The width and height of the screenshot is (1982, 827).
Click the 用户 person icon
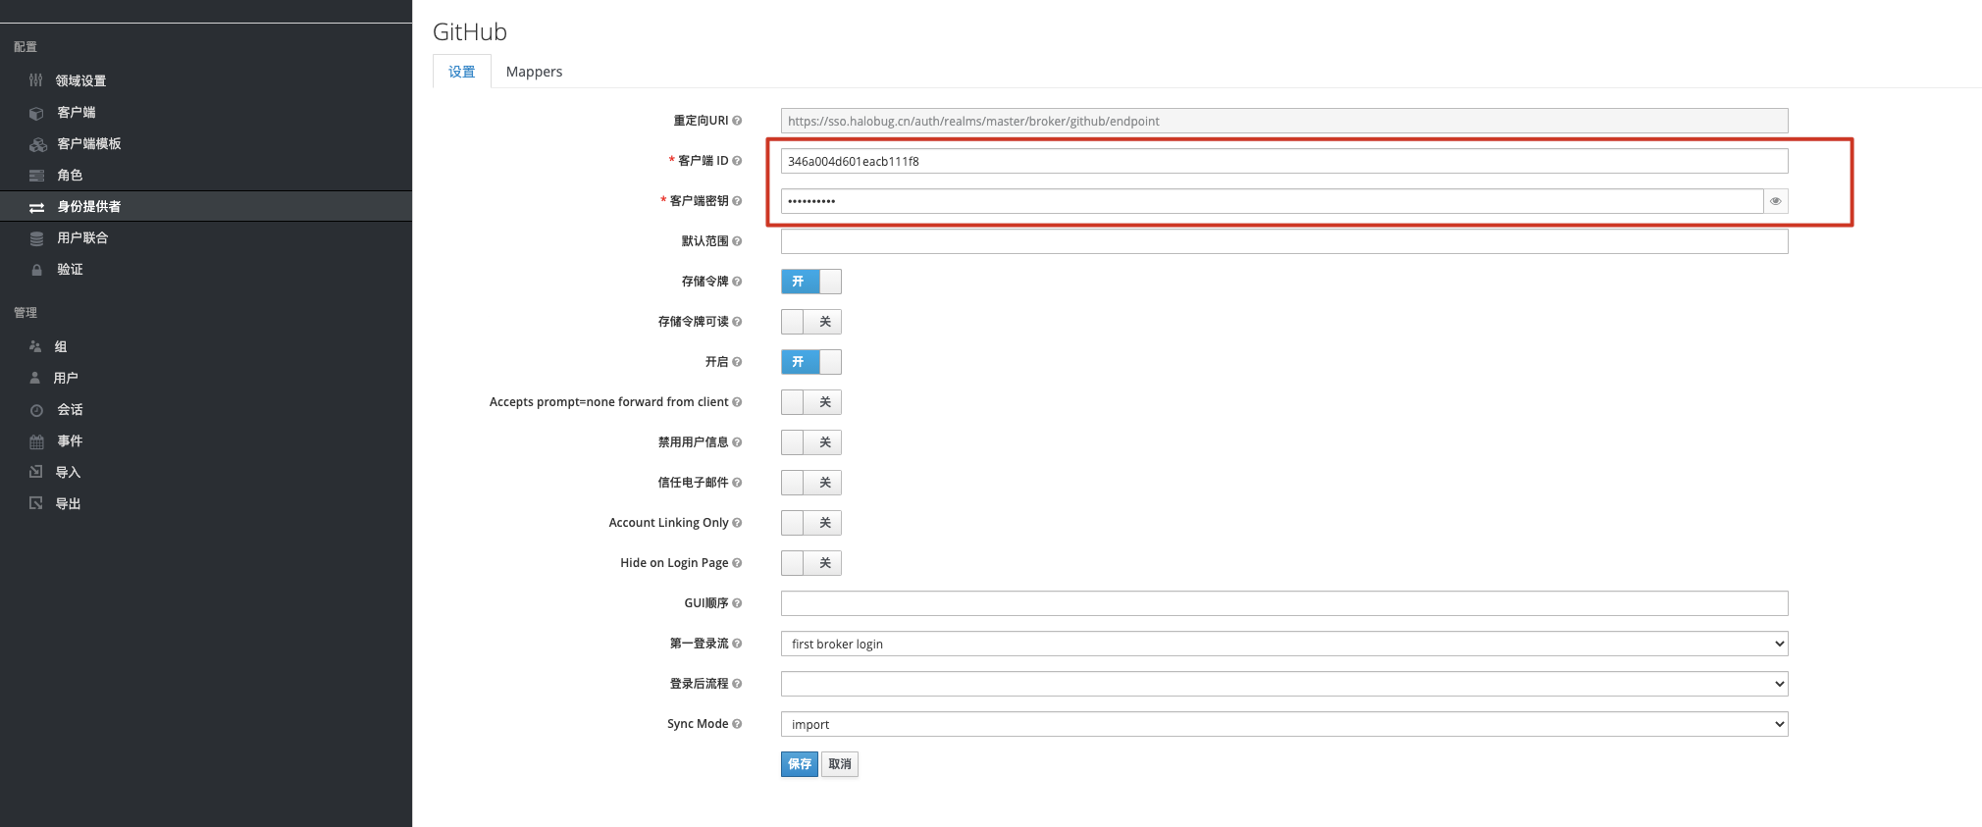point(35,378)
